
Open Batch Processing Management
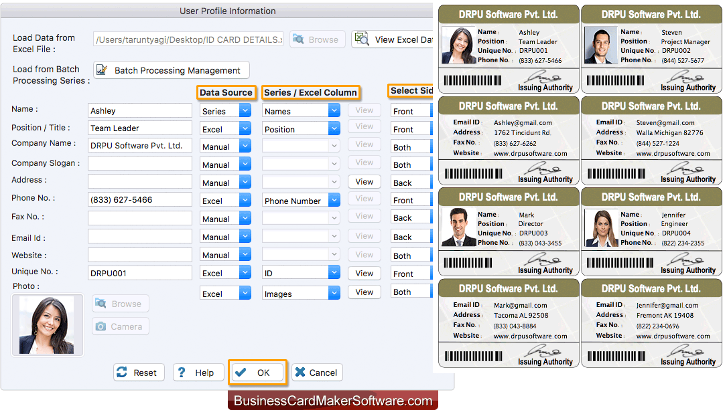tap(172, 70)
